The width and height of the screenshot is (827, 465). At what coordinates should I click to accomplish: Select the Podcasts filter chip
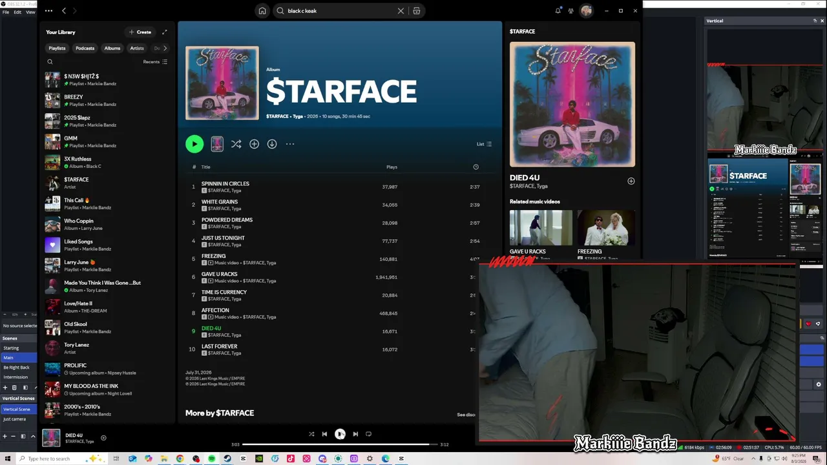tap(85, 48)
